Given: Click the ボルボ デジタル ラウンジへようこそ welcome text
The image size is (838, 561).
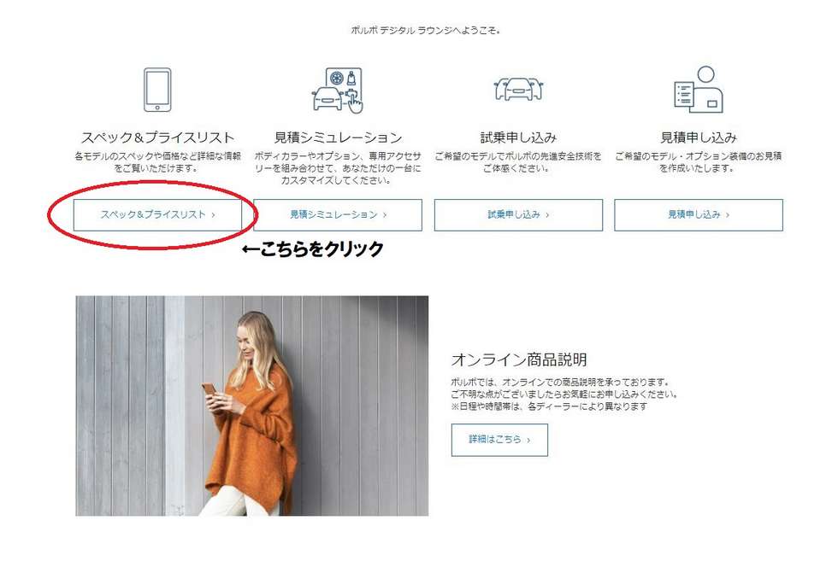Looking at the screenshot, I should point(426,31).
